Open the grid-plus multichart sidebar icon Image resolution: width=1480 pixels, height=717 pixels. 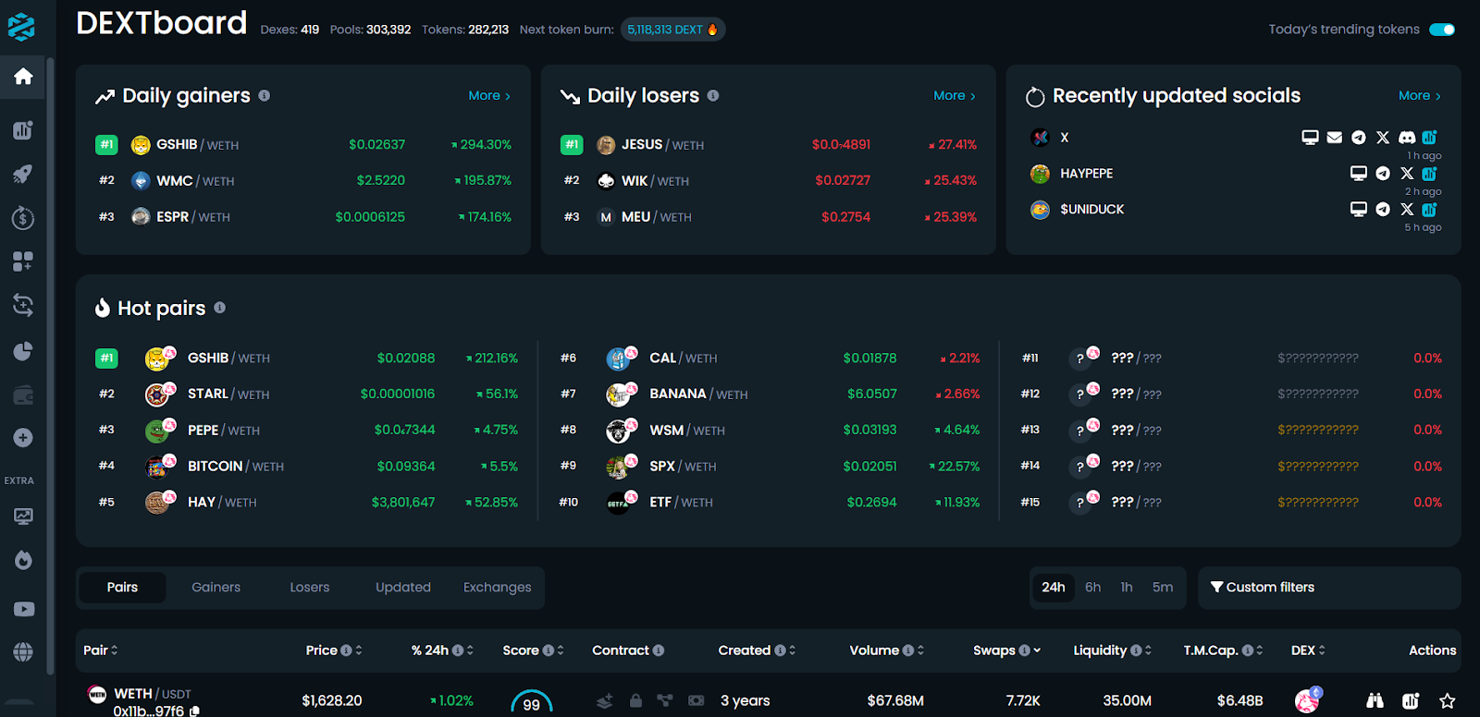(23, 261)
